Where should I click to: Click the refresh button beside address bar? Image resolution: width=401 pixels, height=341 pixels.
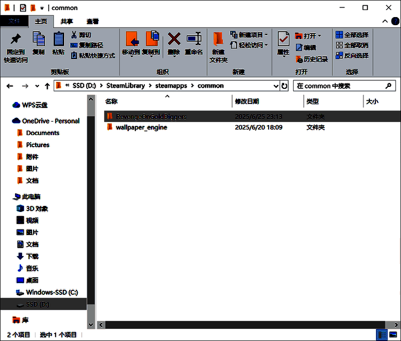[285, 86]
